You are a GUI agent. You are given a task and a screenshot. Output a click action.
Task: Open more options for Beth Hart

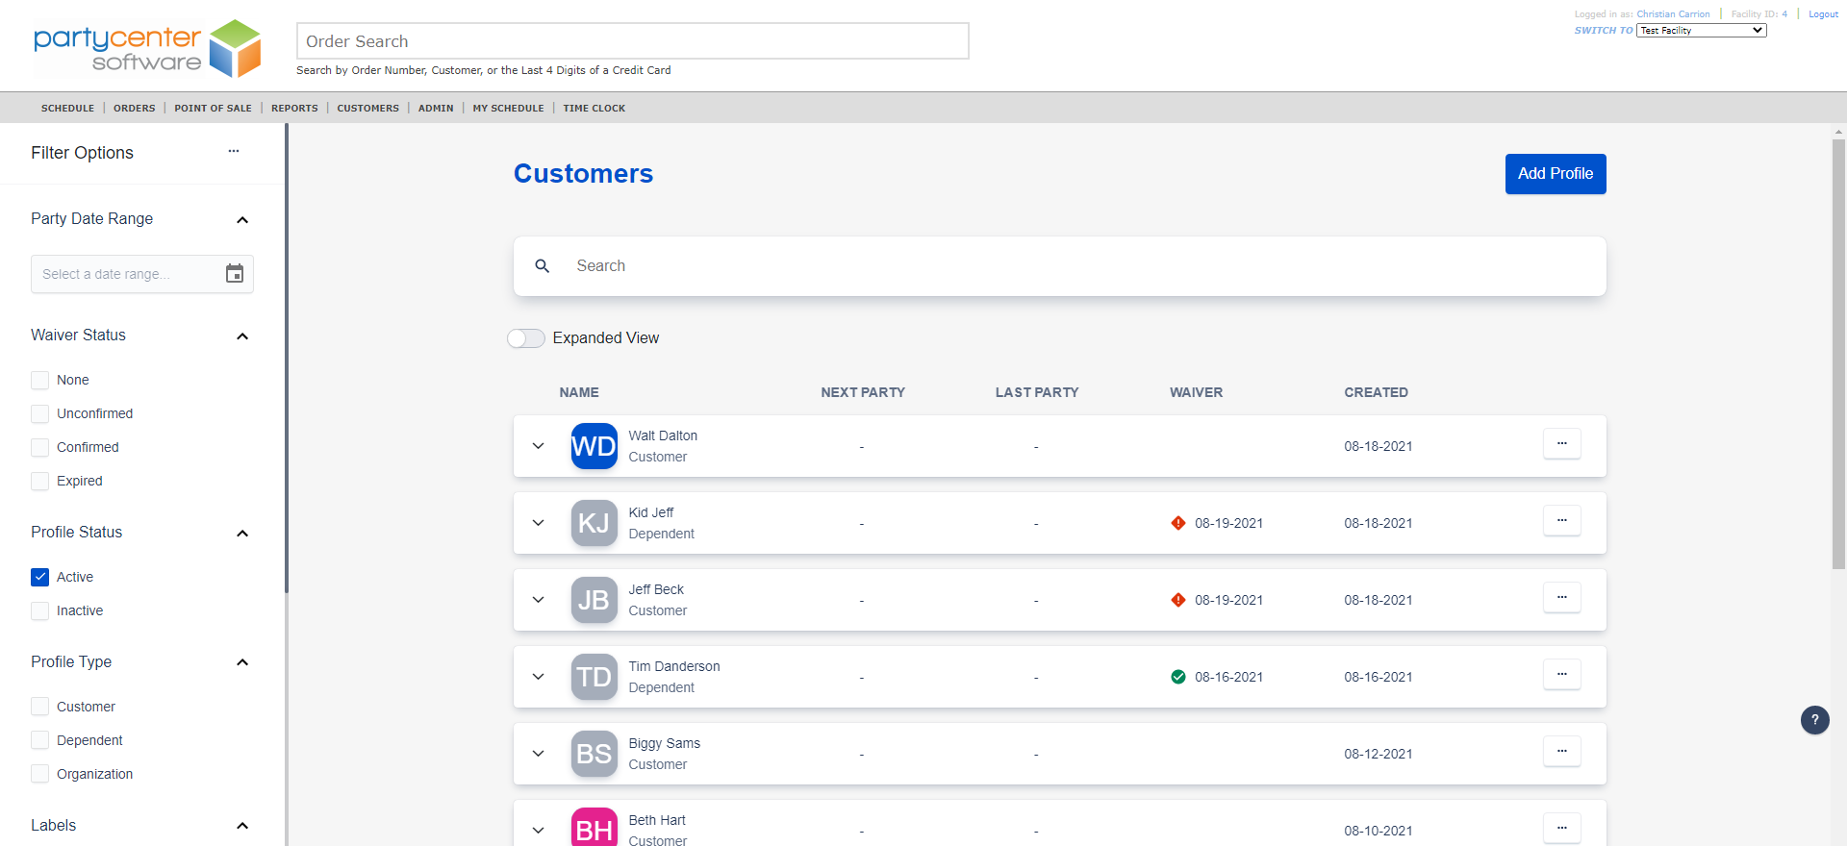pyautogui.click(x=1562, y=828)
